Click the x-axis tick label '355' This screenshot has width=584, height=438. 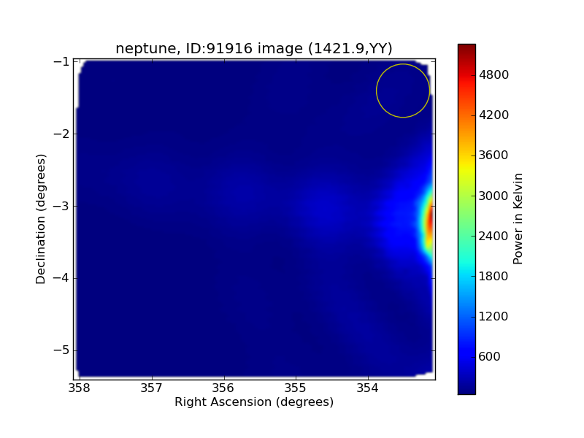pyautogui.click(x=296, y=388)
